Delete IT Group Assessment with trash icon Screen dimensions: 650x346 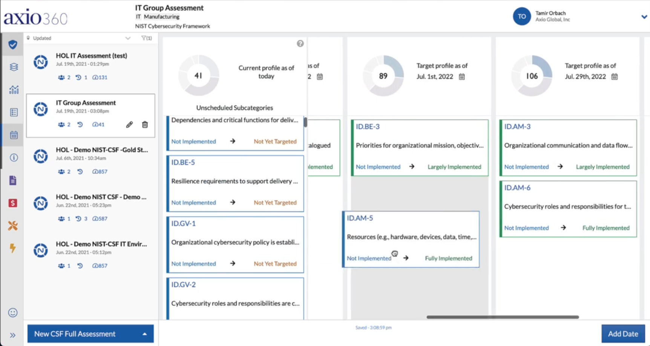click(145, 125)
